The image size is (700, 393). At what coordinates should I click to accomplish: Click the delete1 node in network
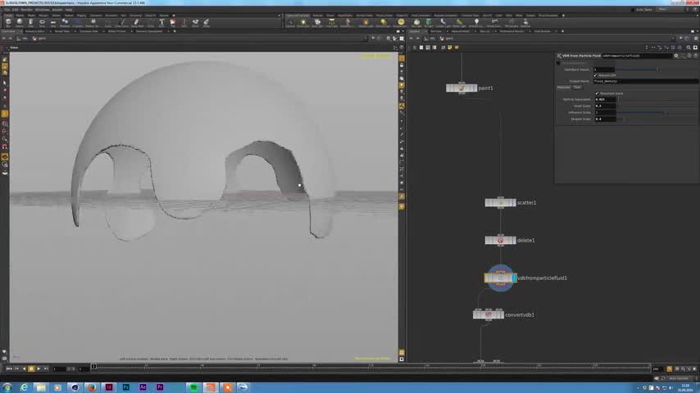coord(500,240)
